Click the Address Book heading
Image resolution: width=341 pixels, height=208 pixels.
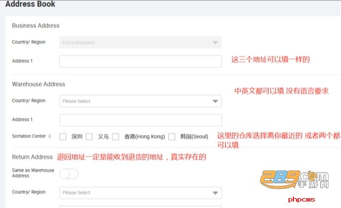pyautogui.click(x=30, y=4)
